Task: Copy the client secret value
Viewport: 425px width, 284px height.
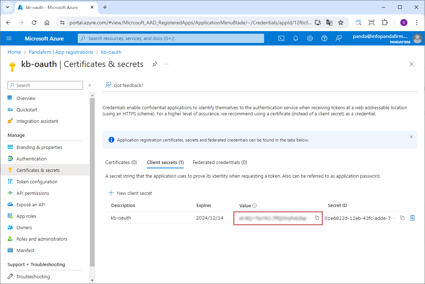Action: [317, 218]
